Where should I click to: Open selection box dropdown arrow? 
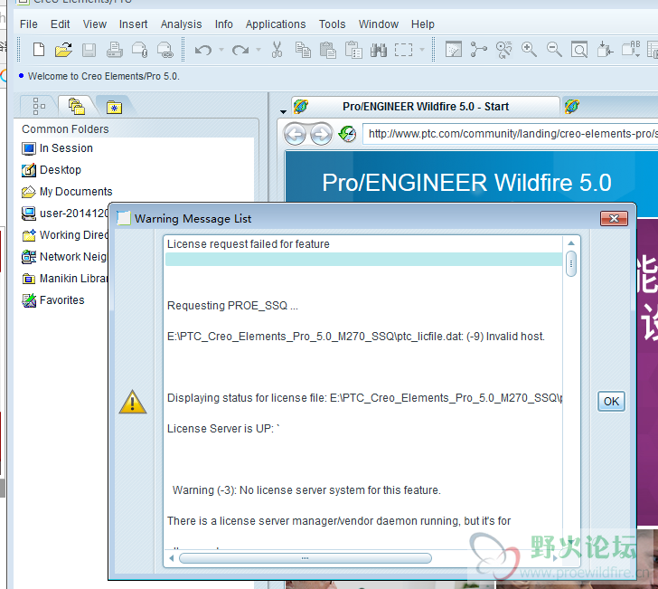422,50
